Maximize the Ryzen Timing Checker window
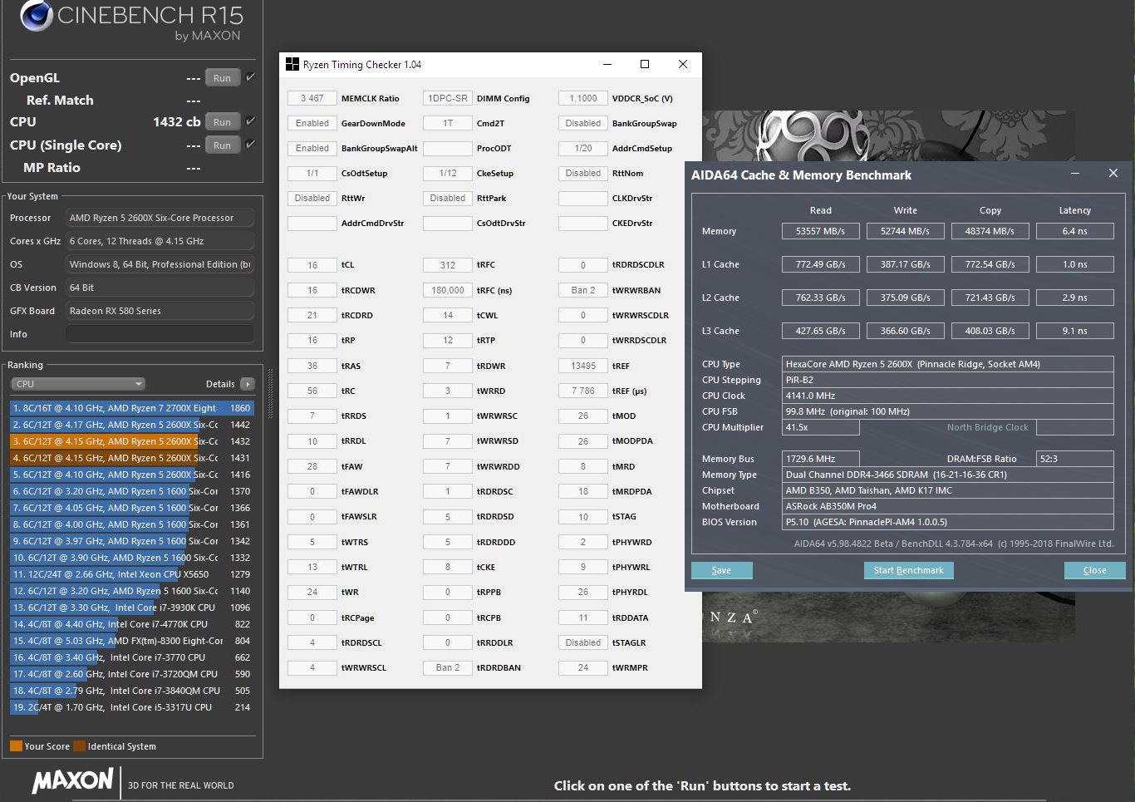Viewport: 1135px width, 802px height. click(x=645, y=64)
